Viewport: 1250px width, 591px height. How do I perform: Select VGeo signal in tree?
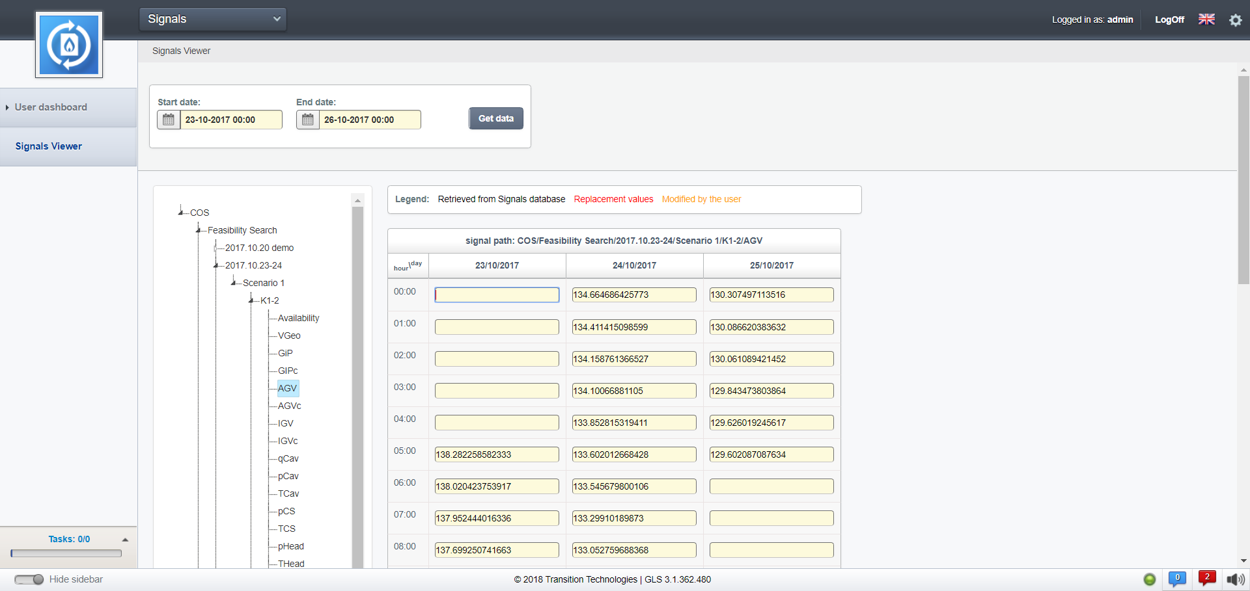click(x=289, y=335)
